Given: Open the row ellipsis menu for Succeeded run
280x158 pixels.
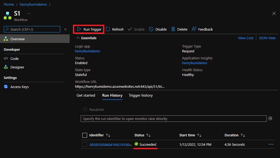Looking at the screenshot, I should tap(271, 144).
